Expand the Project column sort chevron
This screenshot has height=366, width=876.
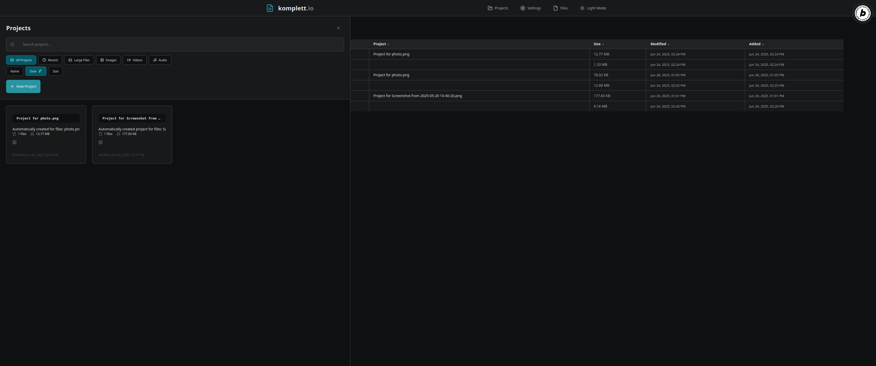coord(388,44)
